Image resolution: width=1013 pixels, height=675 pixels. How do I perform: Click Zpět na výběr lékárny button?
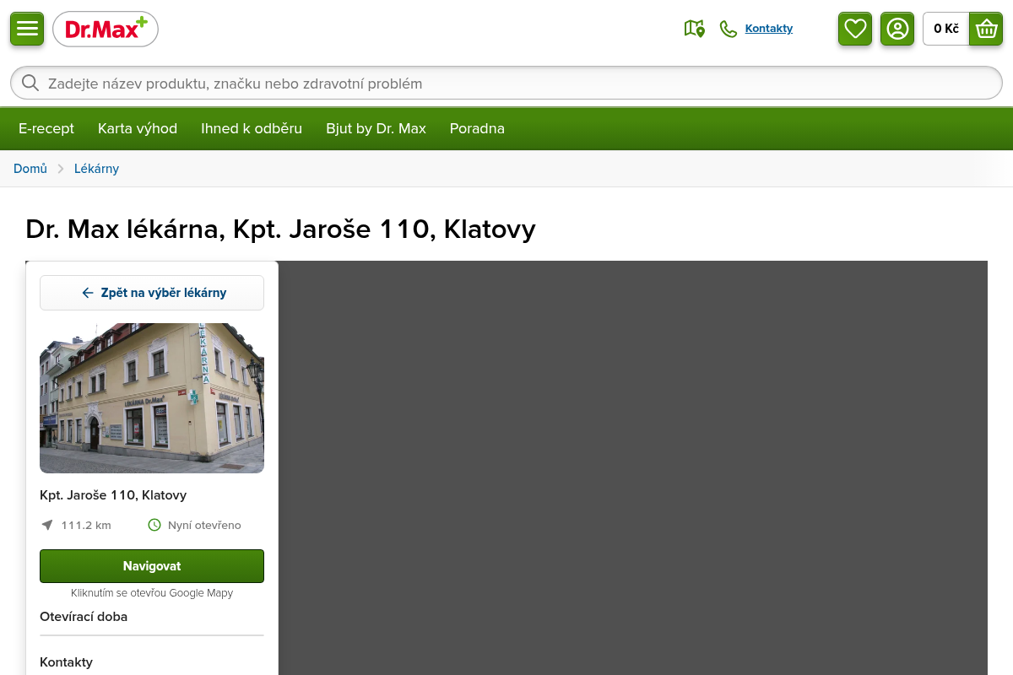[x=152, y=293]
